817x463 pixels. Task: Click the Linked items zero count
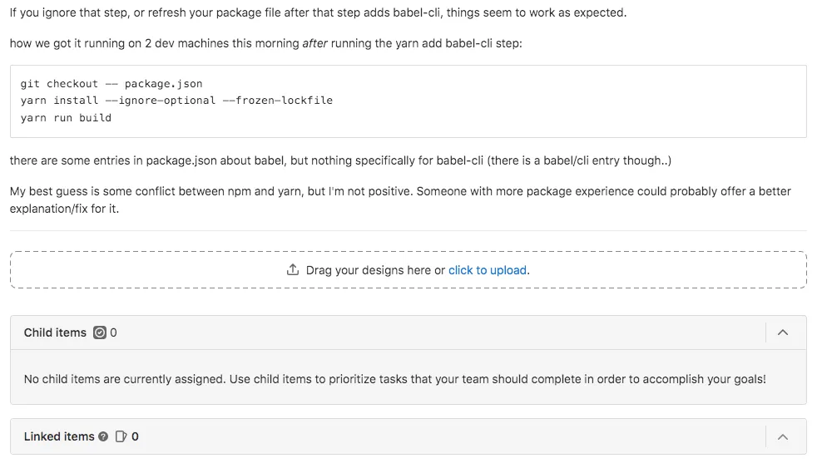135,436
